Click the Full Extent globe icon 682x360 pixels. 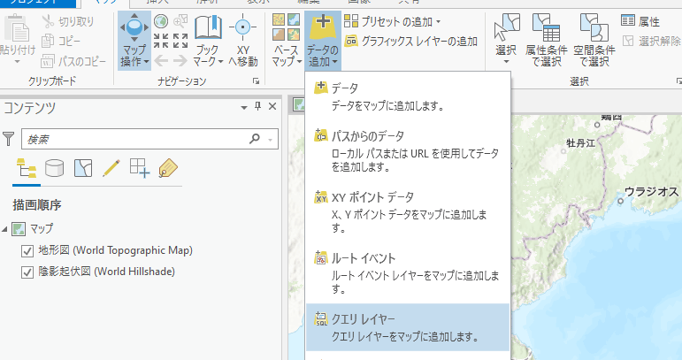point(161,21)
